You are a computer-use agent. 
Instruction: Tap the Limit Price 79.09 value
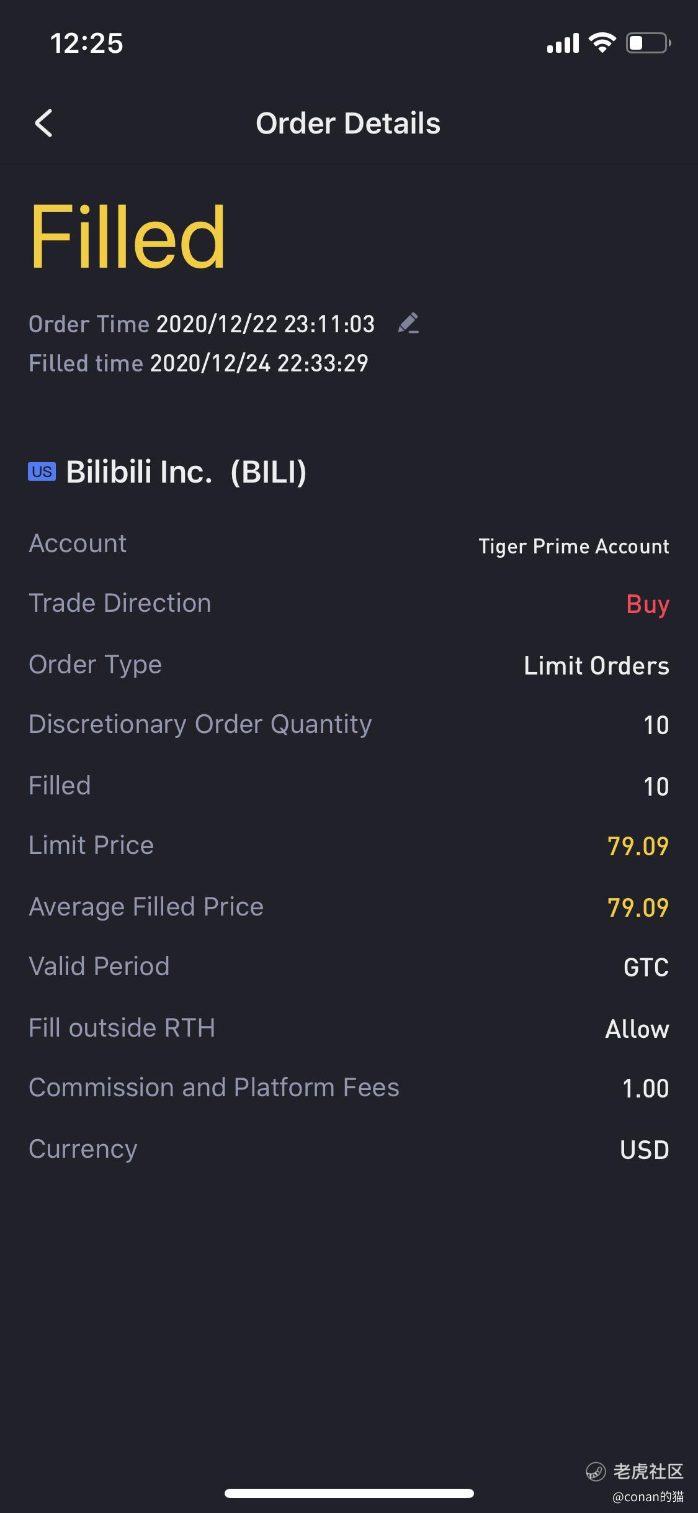point(638,846)
